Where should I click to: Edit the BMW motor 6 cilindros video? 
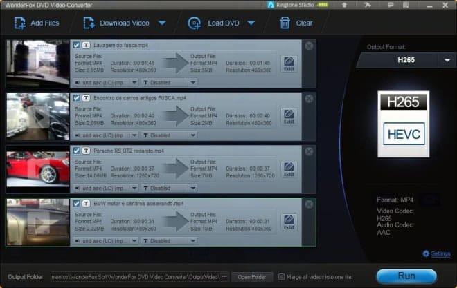tap(289, 222)
